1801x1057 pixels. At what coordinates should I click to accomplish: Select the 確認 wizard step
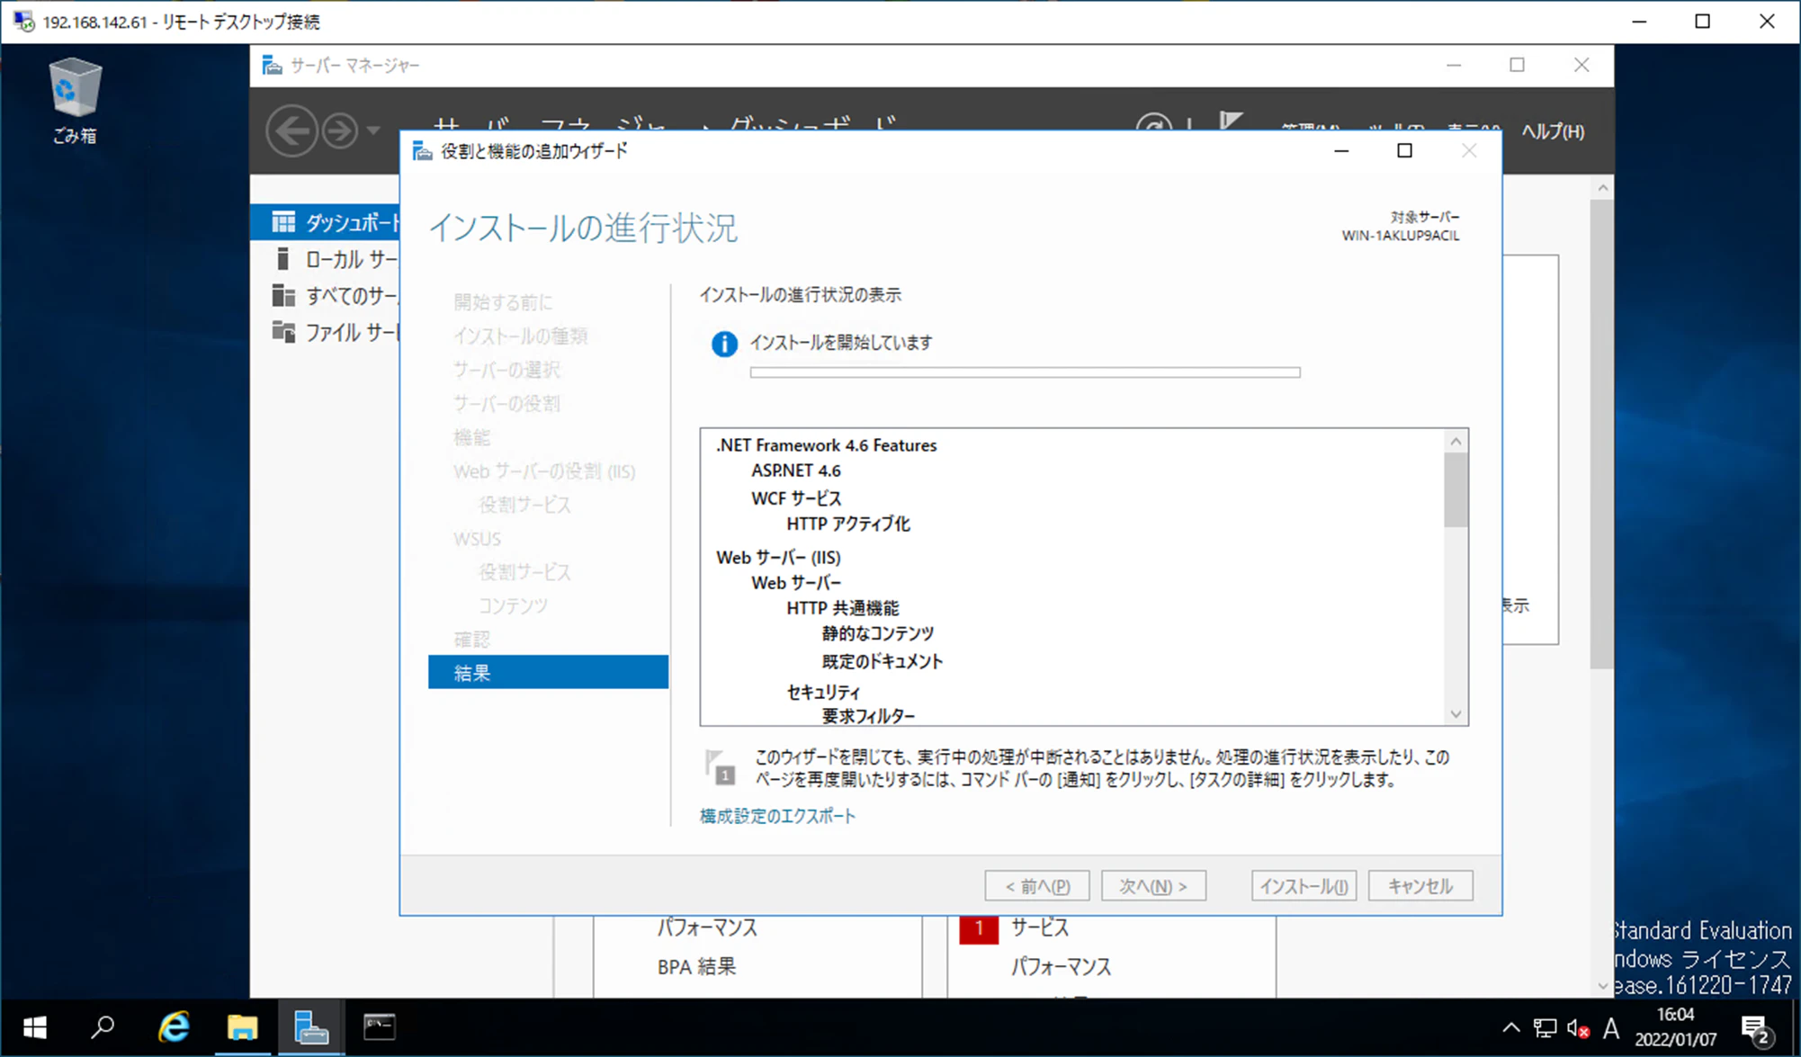pos(471,640)
